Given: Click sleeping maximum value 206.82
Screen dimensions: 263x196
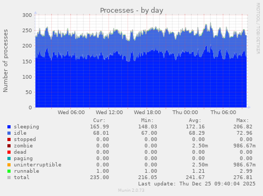Looking at the screenshot, I should [x=243, y=127].
